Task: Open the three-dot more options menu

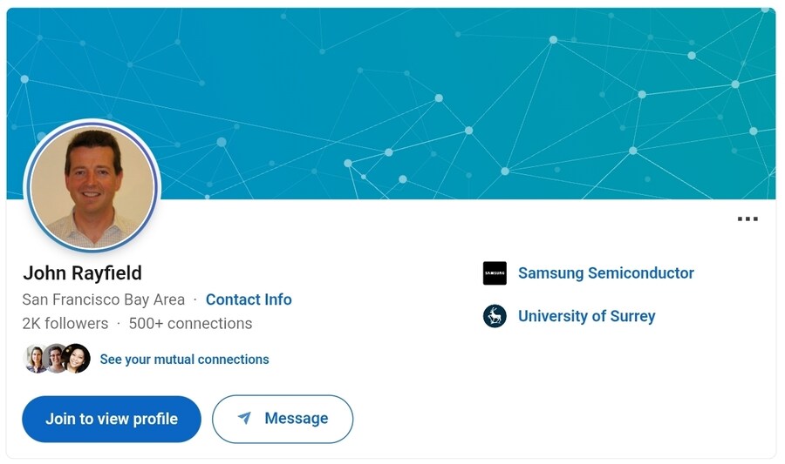Action: tap(747, 219)
